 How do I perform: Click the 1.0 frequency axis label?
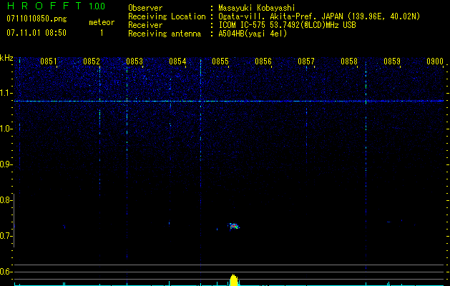click(x=6, y=129)
